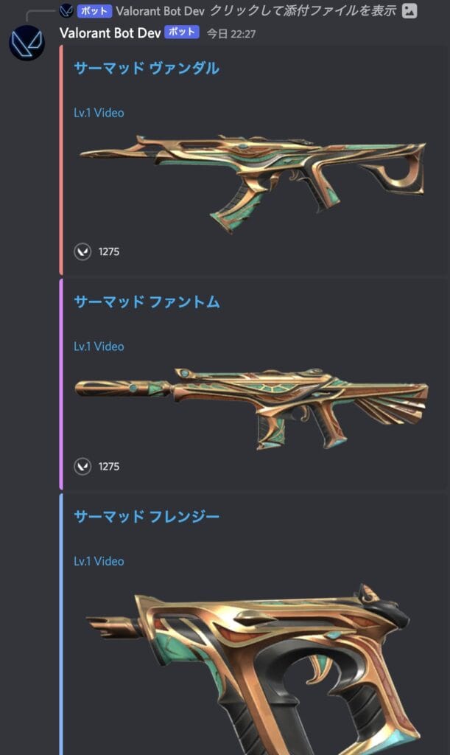This screenshot has height=755, width=450.
Task: Open the サーマッド フレンジー title link
Action: pyautogui.click(x=147, y=517)
